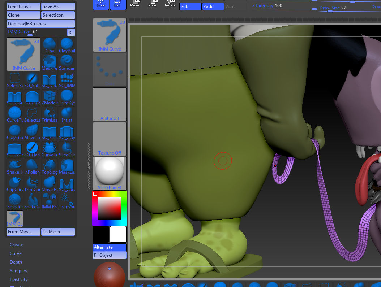Select the TrimLasso brush
Image resolution: width=381 pixels, height=287 pixels.
coord(50,115)
